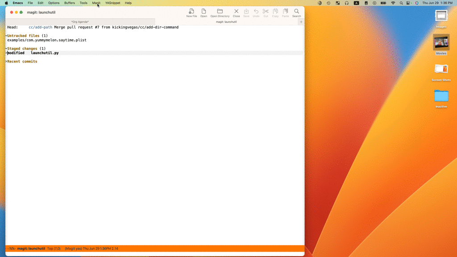Open the Edit menu

41,3
